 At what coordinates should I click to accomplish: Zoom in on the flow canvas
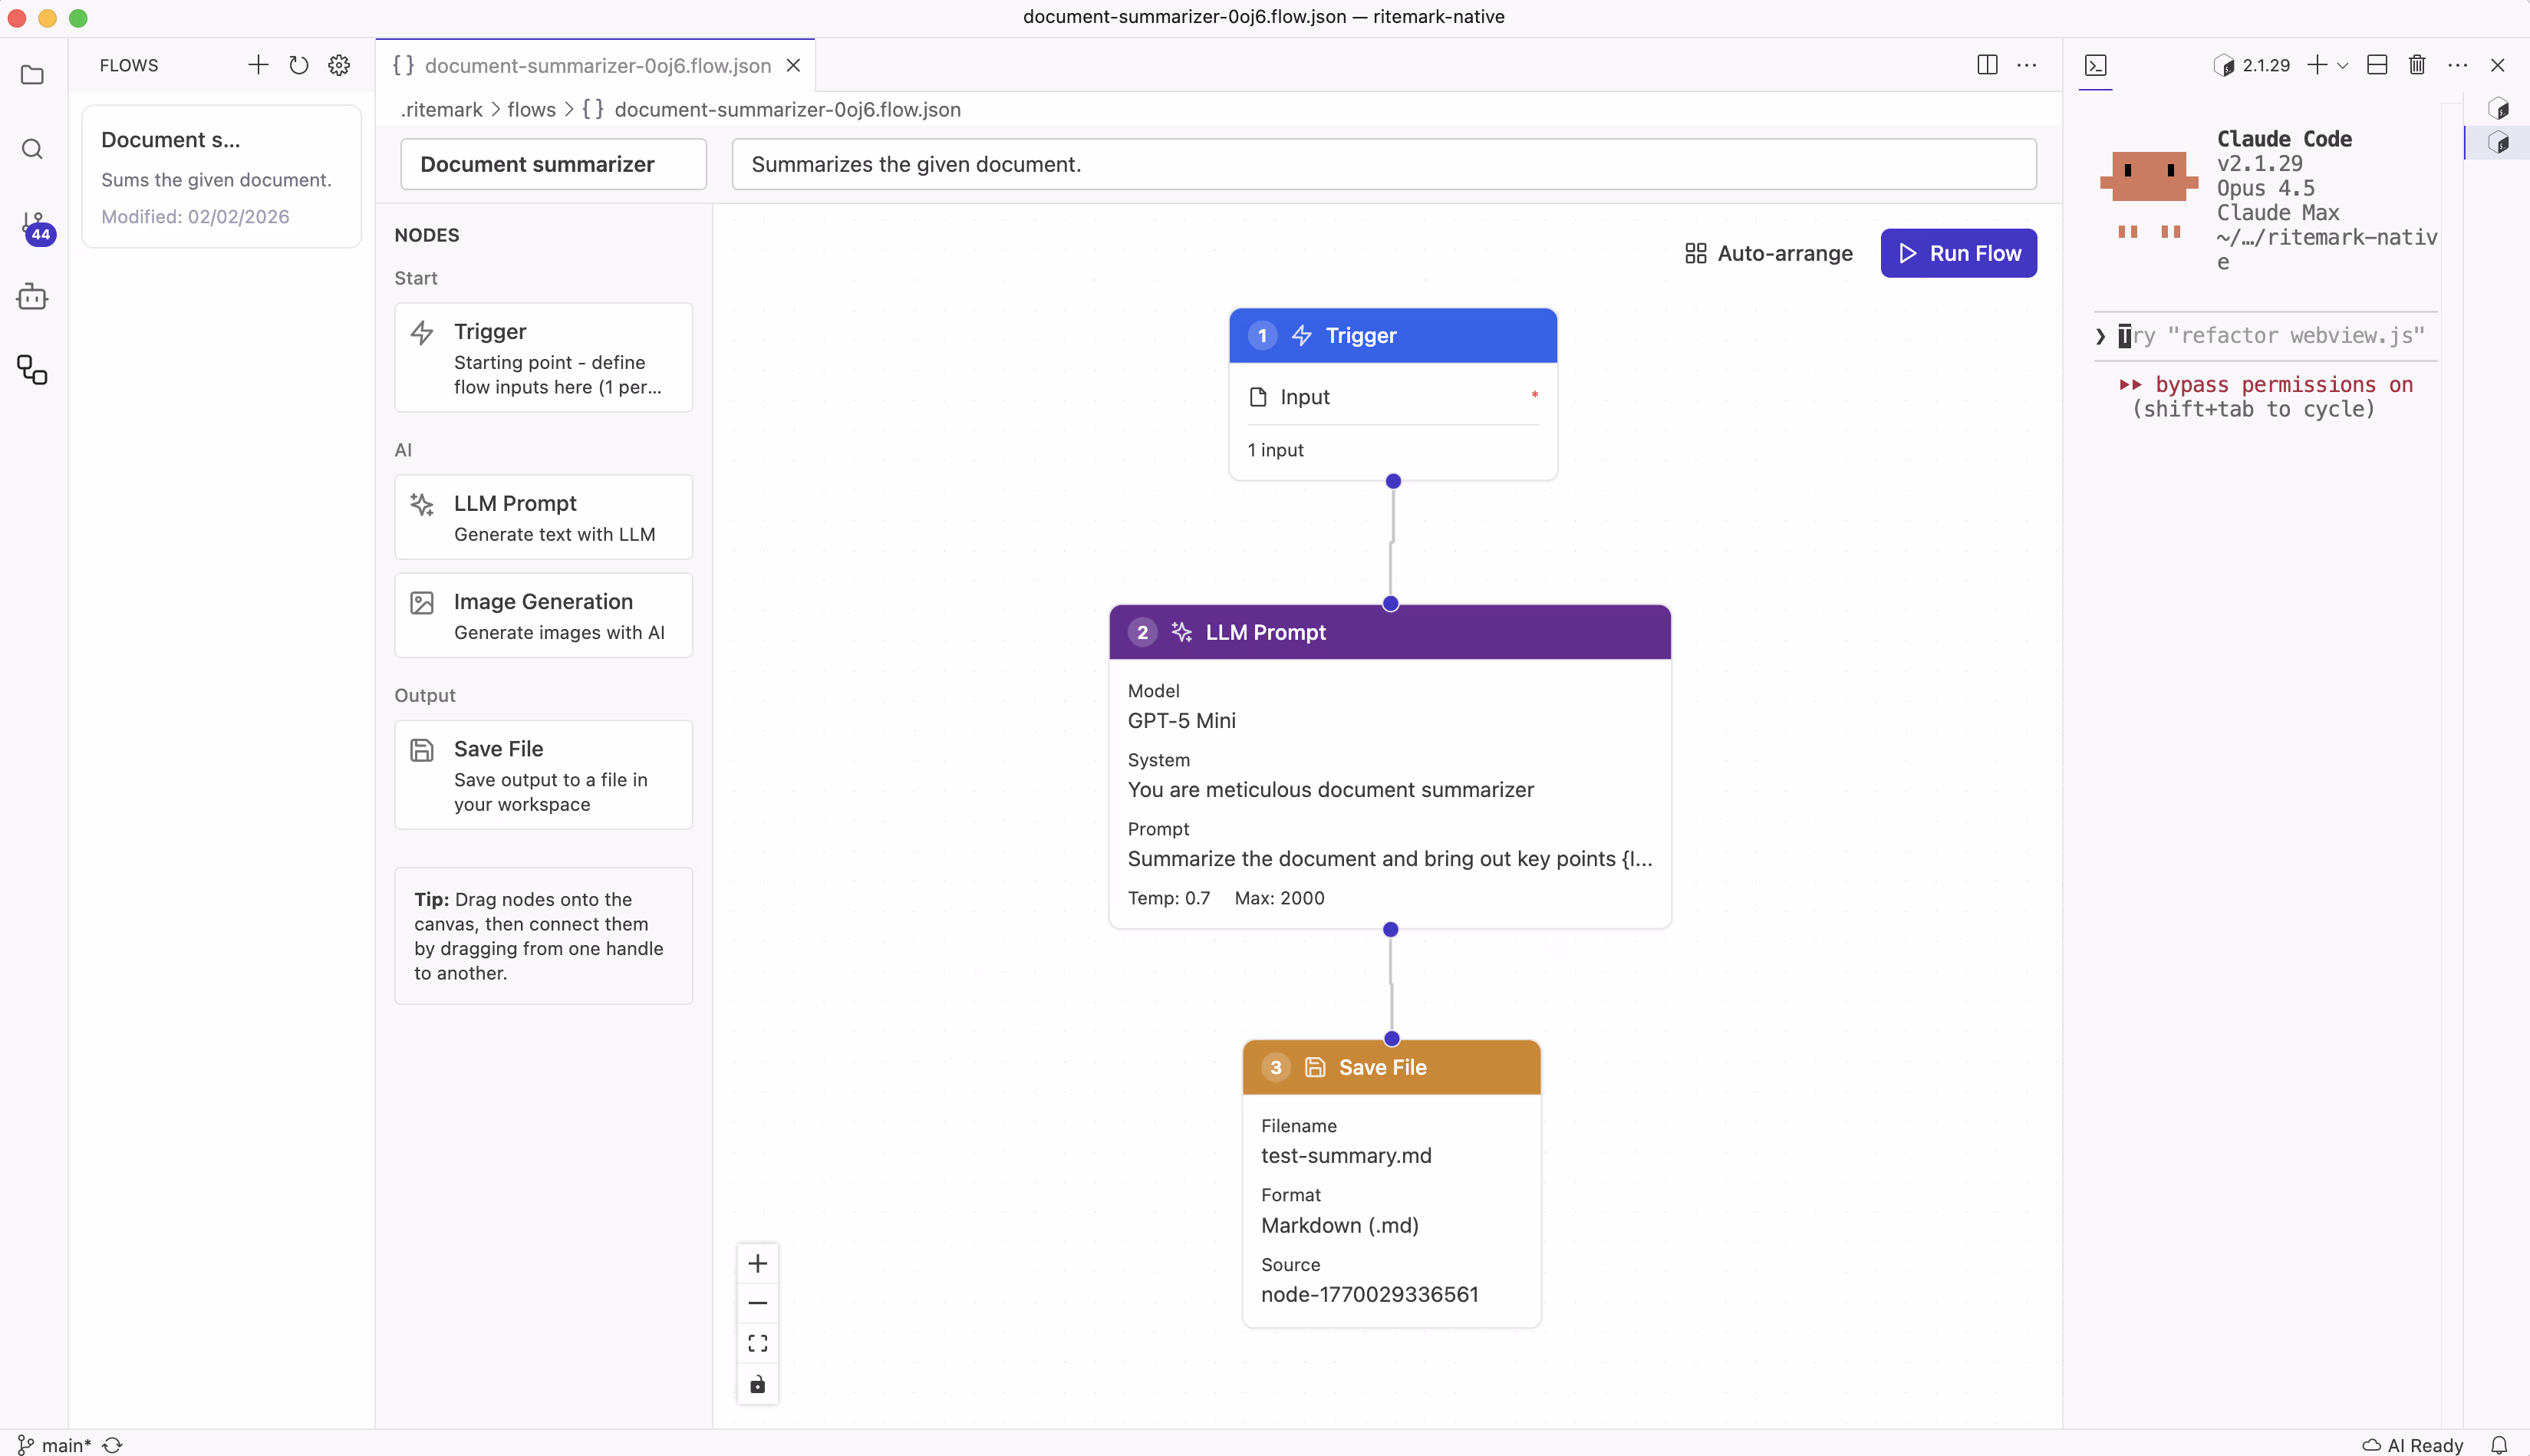(757, 1263)
